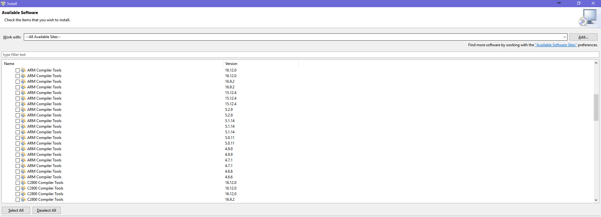Image resolution: width=601 pixels, height=217 pixels.
Task: Click version '5.2.9' of the first such ARM row
Action: tap(229, 110)
